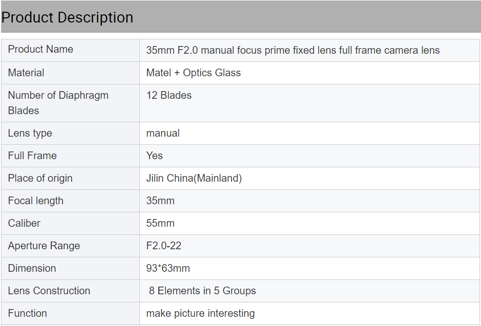Click the 93*63mm Dimension value

coord(168,268)
